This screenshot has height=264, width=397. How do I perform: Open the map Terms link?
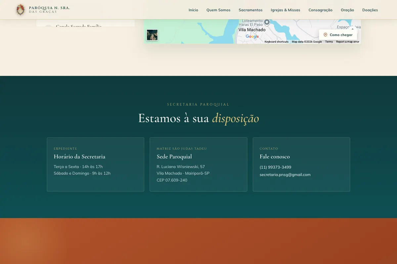(x=329, y=42)
